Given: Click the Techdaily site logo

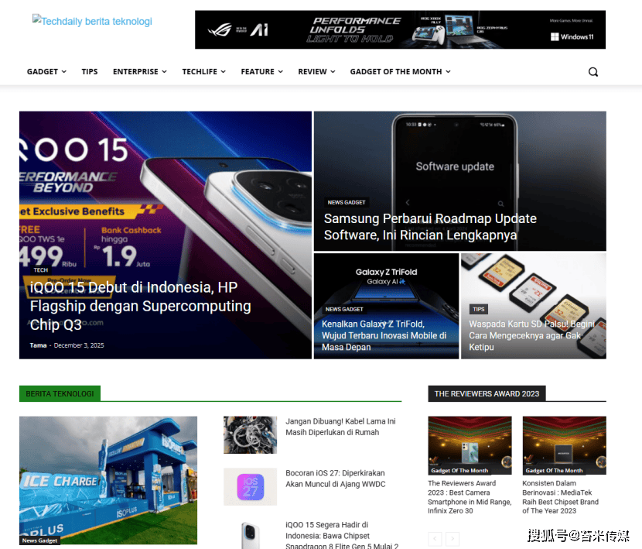Looking at the screenshot, I should (92, 22).
